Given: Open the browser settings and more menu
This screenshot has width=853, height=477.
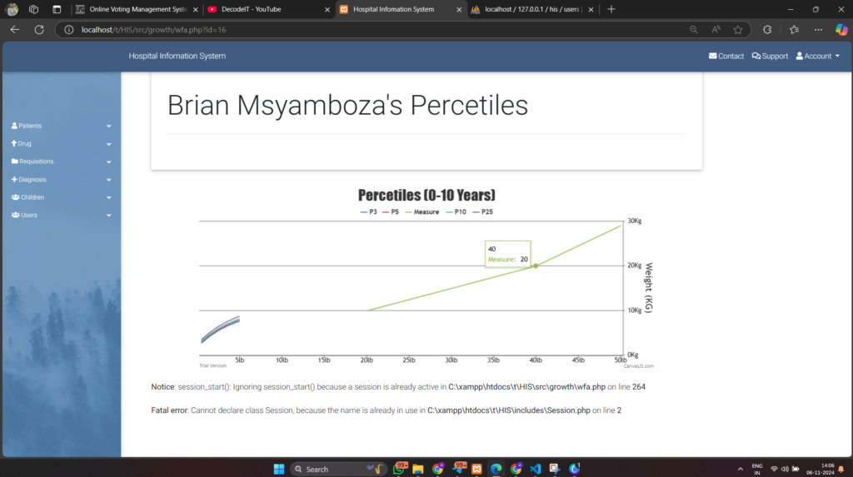Looking at the screenshot, I should pyautogui.click(x=818, y=30).
